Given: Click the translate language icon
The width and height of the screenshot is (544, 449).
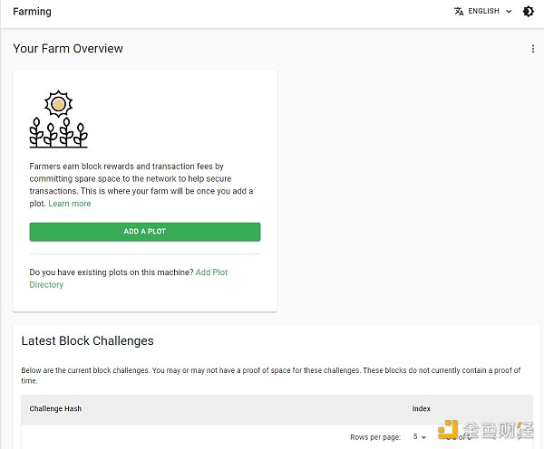Looking at the screenshot, I should [x=459, y=12].
